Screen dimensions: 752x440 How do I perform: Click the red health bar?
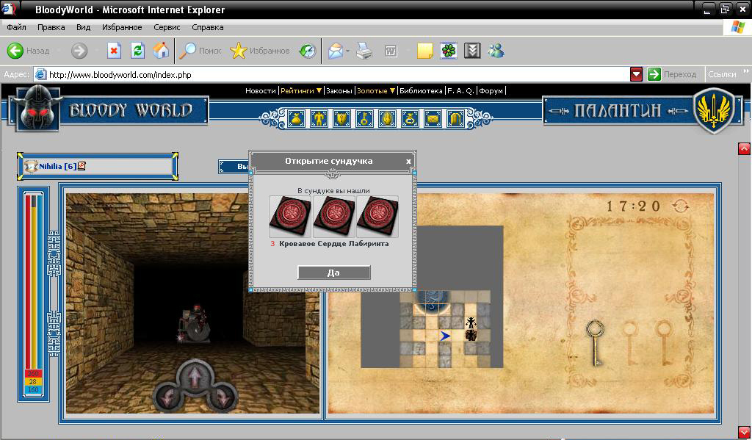28,282
